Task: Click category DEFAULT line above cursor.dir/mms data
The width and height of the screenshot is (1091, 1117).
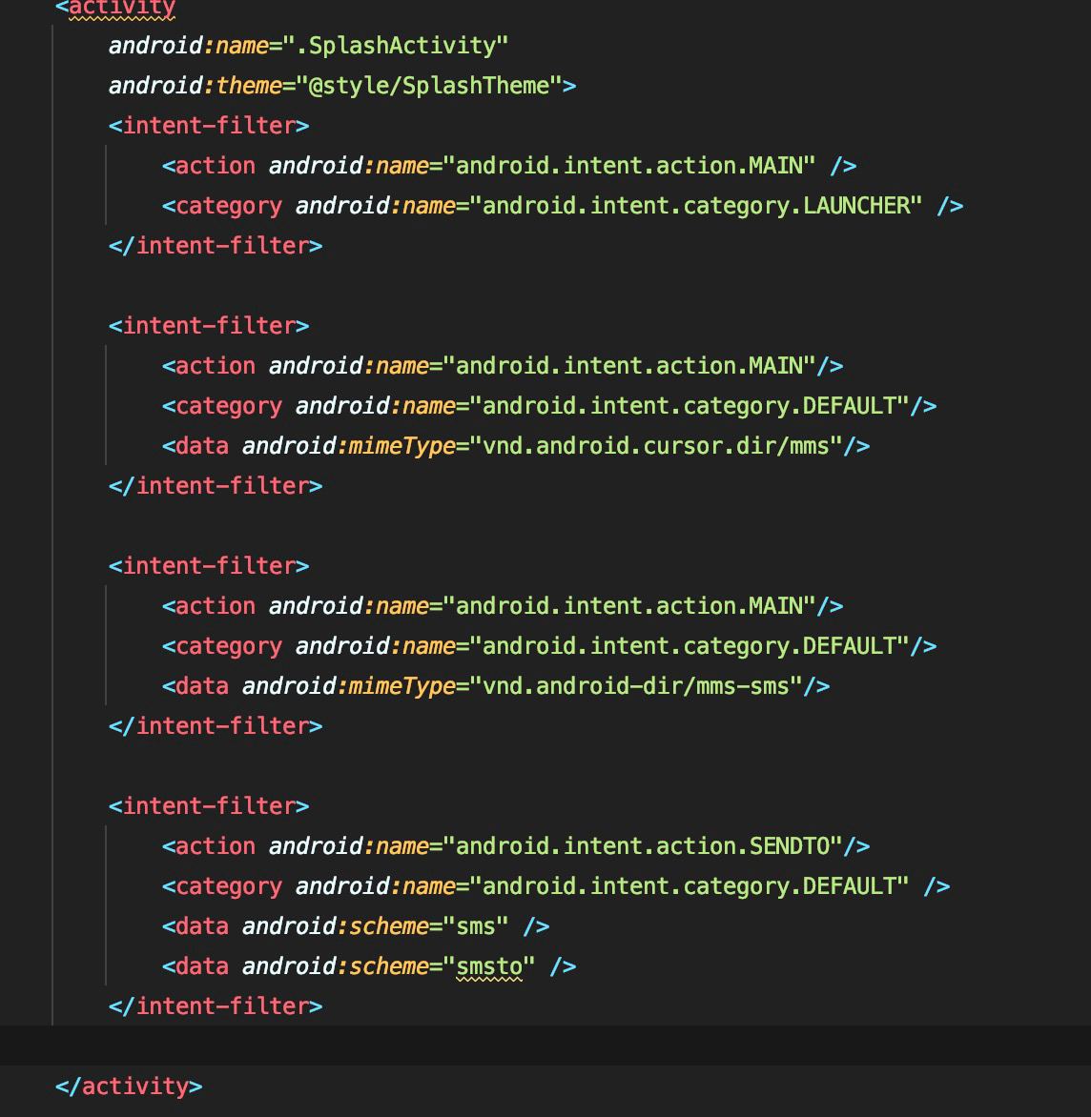Action: point(548,406)
